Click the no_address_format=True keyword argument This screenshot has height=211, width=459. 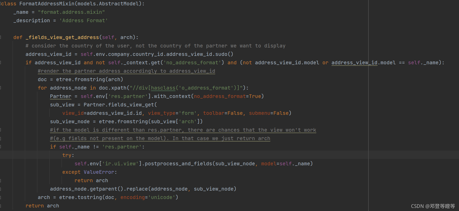click(227, 96)
